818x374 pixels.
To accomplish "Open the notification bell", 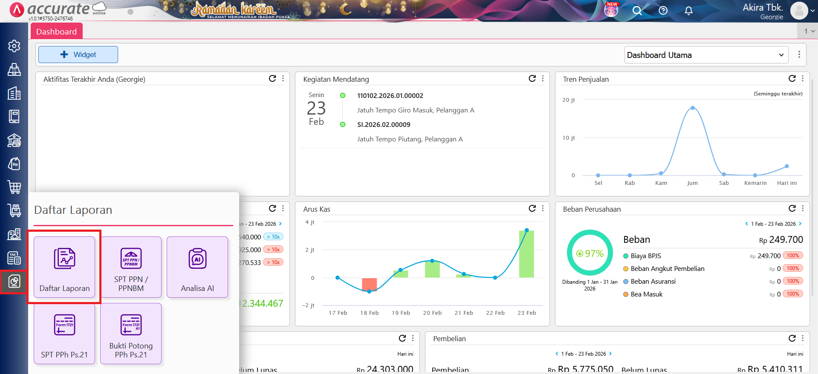I will (688, 11).
